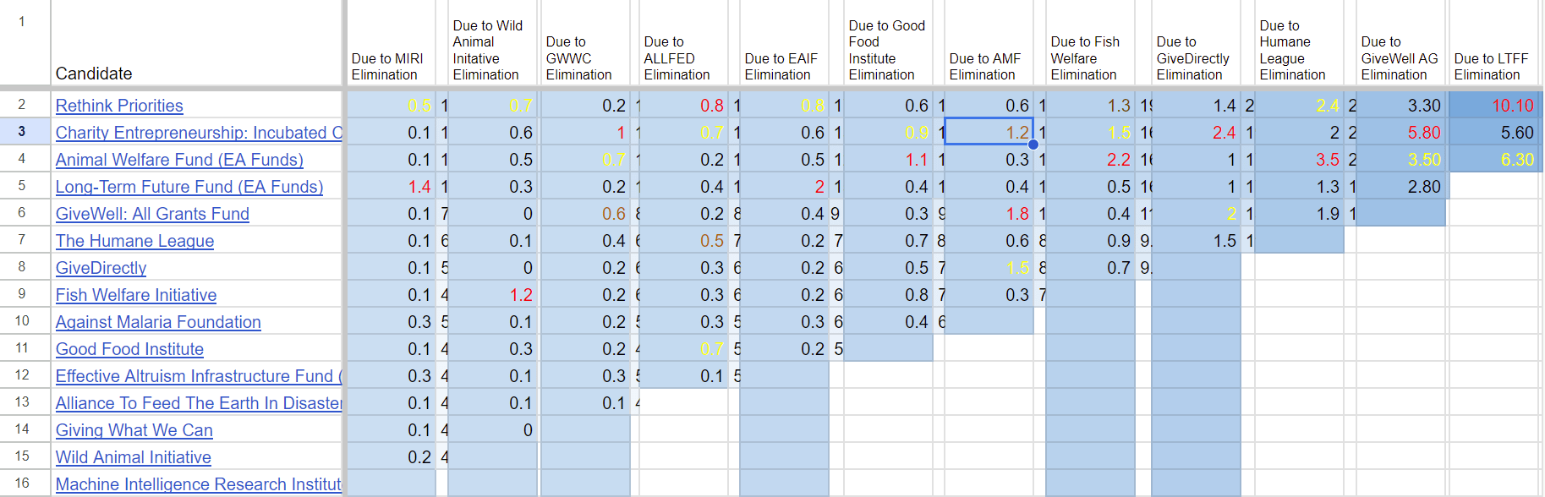Screen dimensions: 1545x497
Task: Click the 0.8 cell in Fish Welfare Initiative row
Action: (x=888, y=295)
